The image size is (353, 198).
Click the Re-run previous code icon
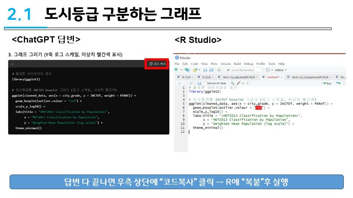[338, 83]
